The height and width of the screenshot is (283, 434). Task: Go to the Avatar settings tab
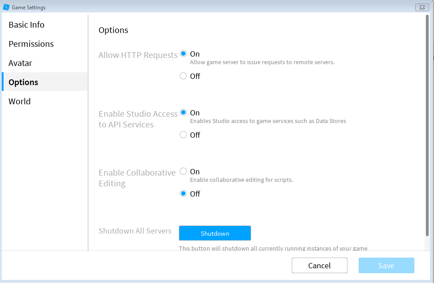[21, 63]
